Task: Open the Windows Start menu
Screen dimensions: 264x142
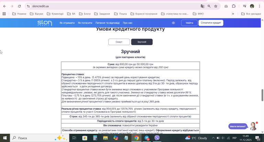Action: [x=5, y=138]
